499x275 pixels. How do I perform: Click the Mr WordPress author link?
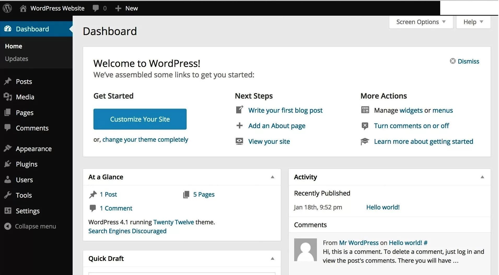pos(359,243)
